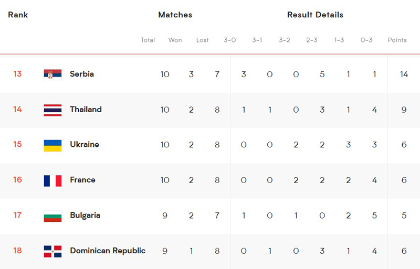The width and height of the screenshot is (420, 269).
Task: Click the Dominican Republic flag icon
Action: pos(52,251)
